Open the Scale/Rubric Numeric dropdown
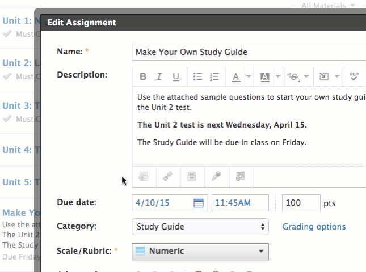Image resolution: width=366 pixels, height=272 pixels. (x=200, y=251)
